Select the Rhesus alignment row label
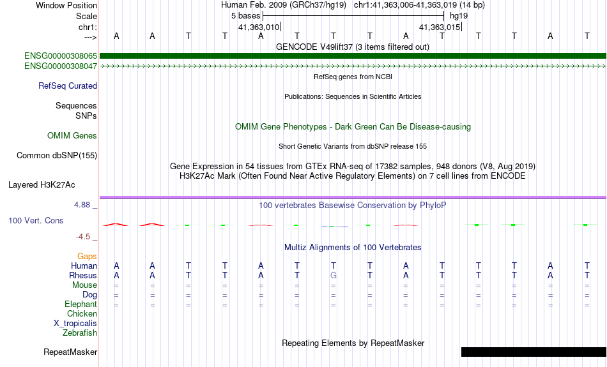607x367 pixels. click(83, 275)
